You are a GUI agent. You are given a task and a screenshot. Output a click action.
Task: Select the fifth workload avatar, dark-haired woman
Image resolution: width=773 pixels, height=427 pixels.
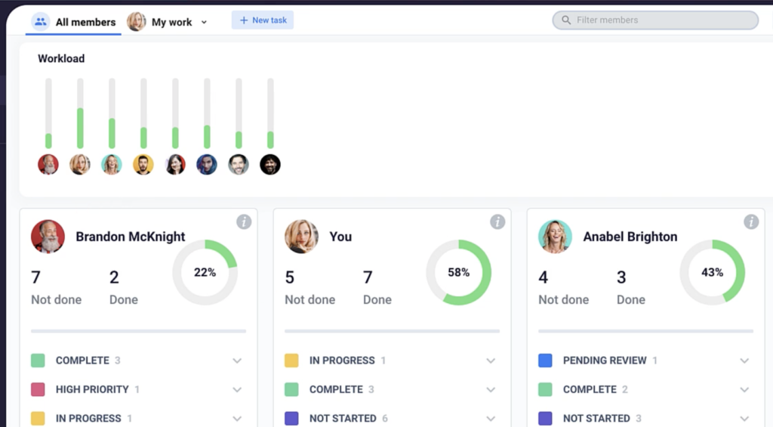[x=175, y=165]
